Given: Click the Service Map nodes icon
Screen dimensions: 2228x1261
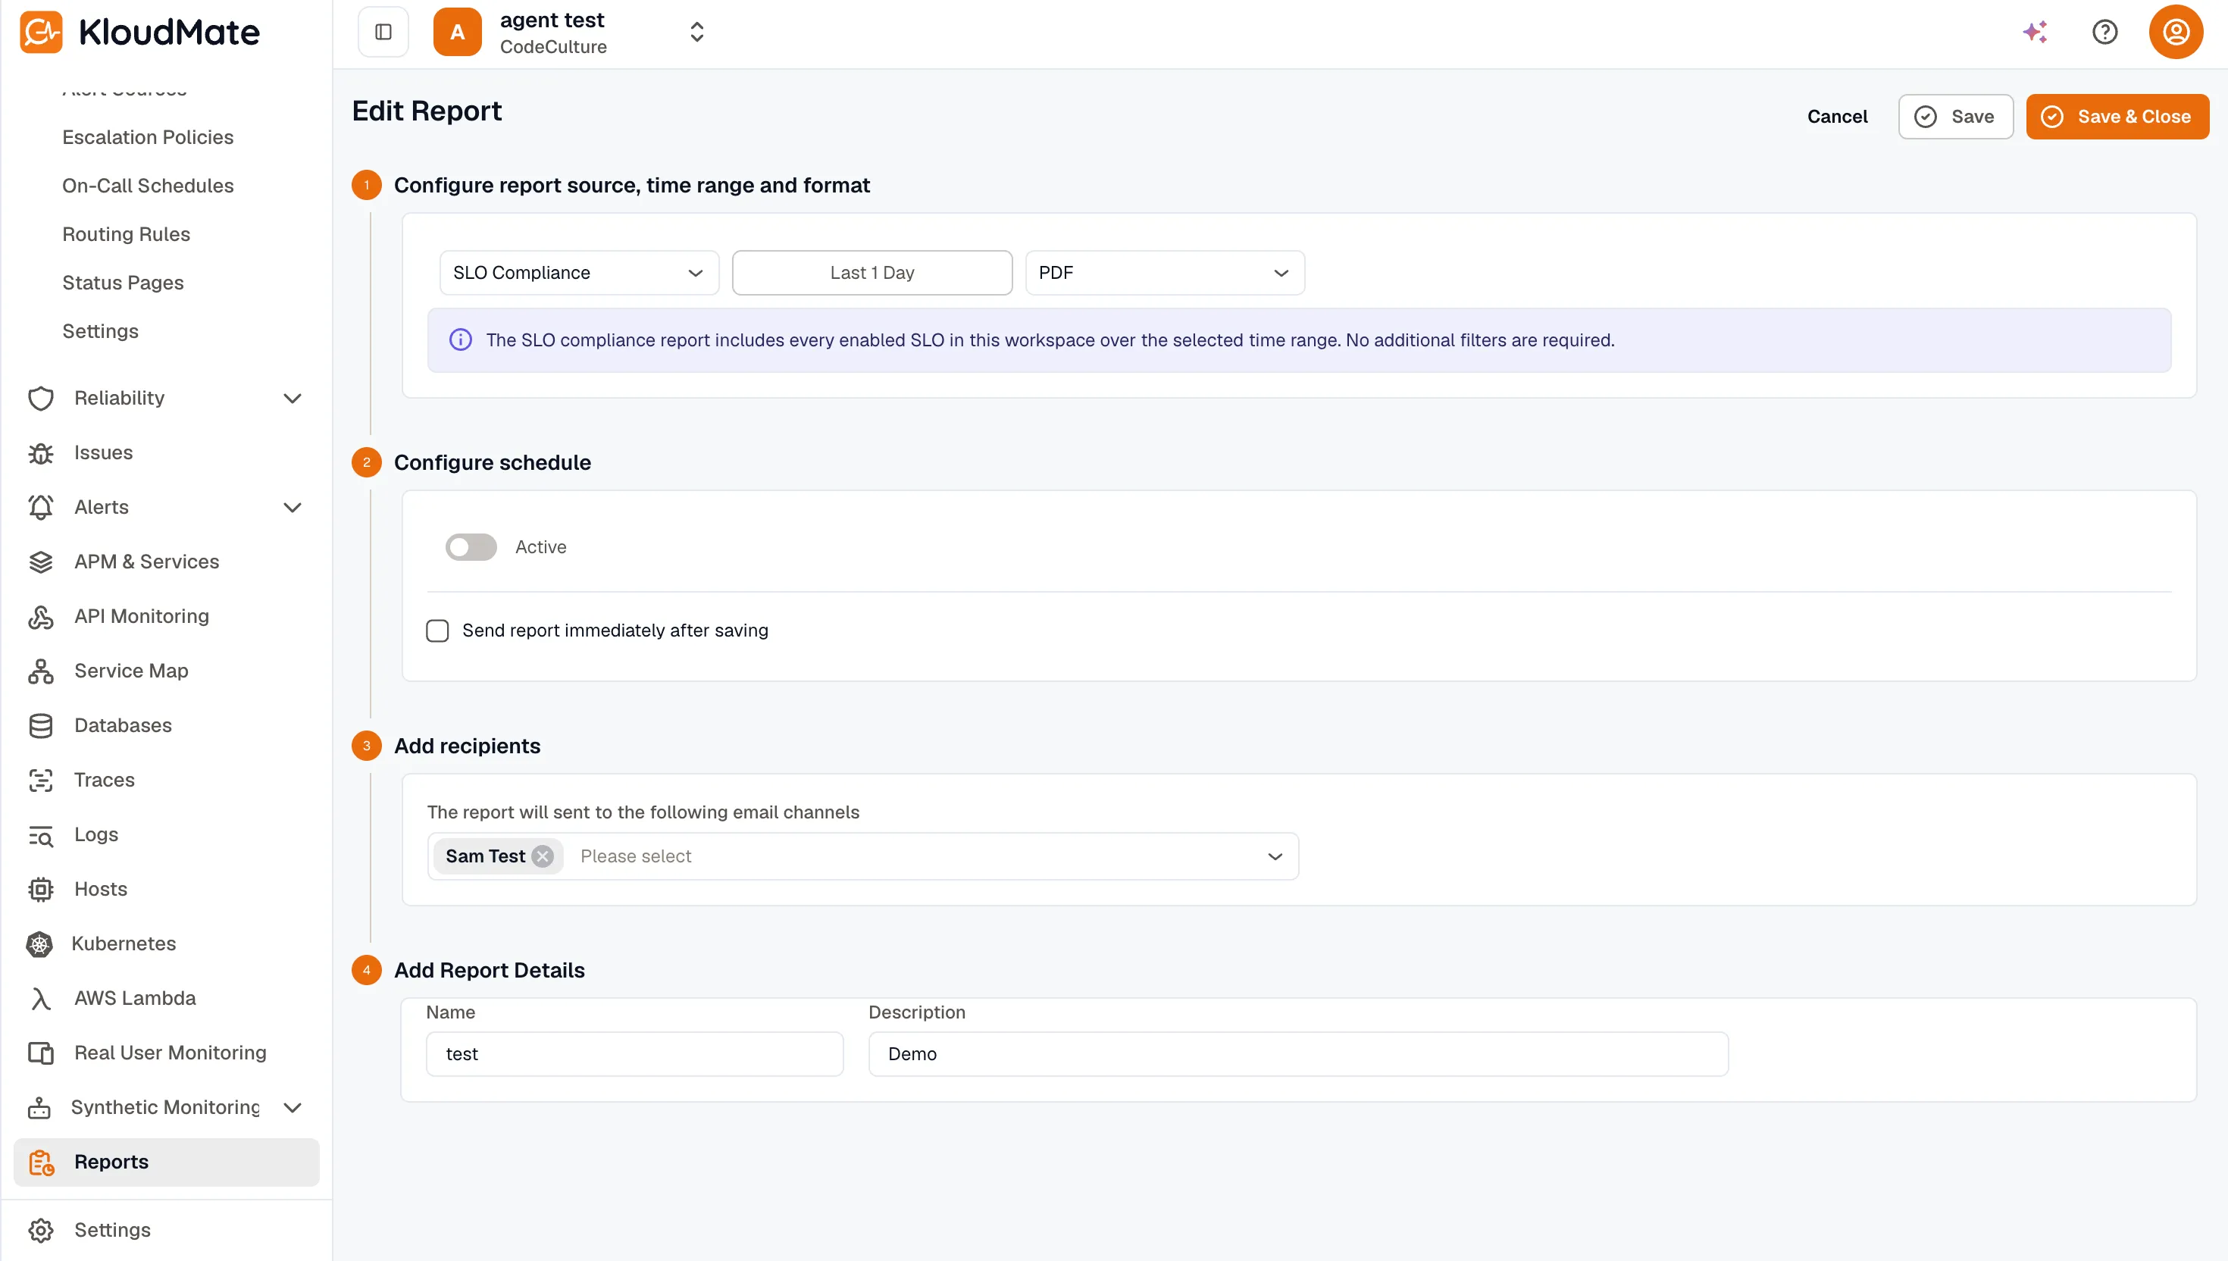Looking at the screenshot, I should tap(41, 671).
